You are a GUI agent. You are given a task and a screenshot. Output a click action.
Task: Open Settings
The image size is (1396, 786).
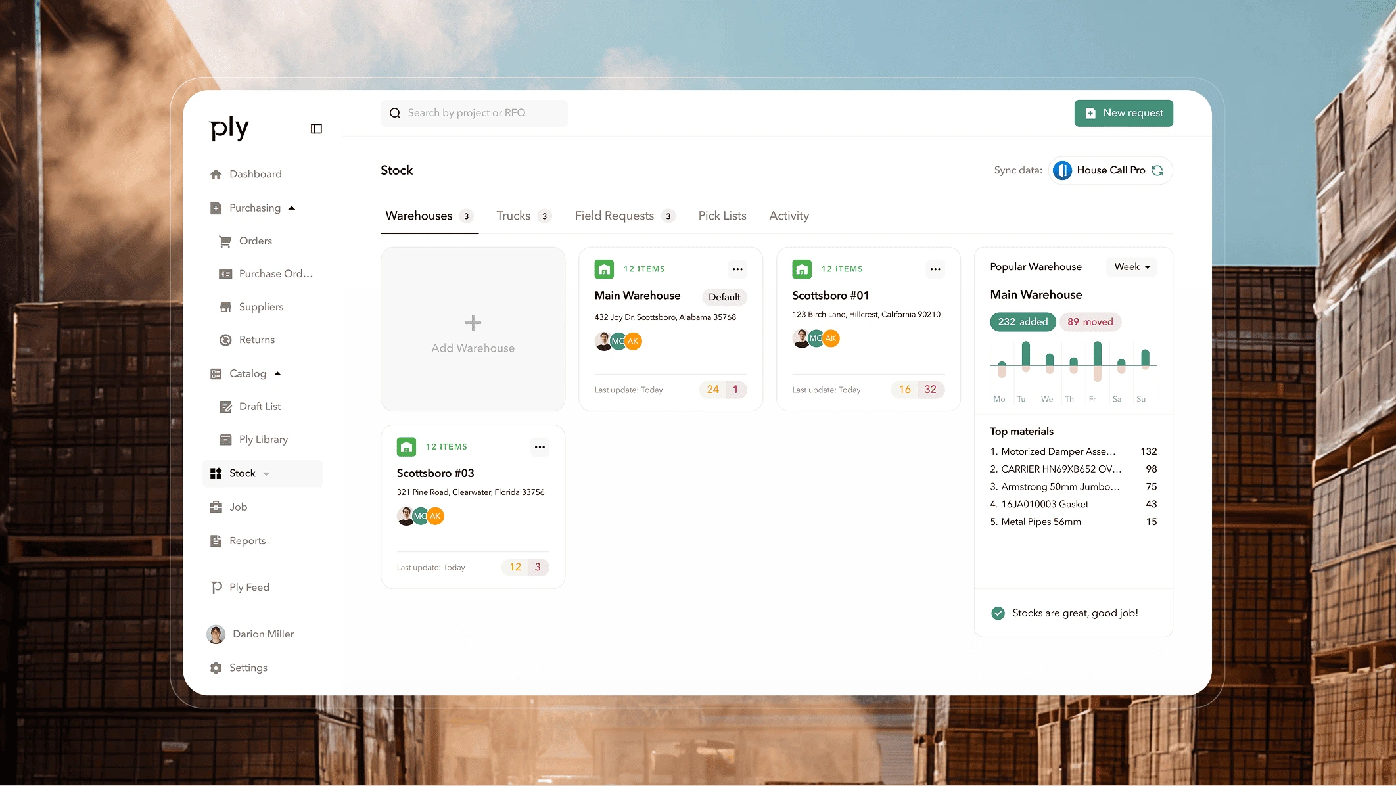click(239, 668)
